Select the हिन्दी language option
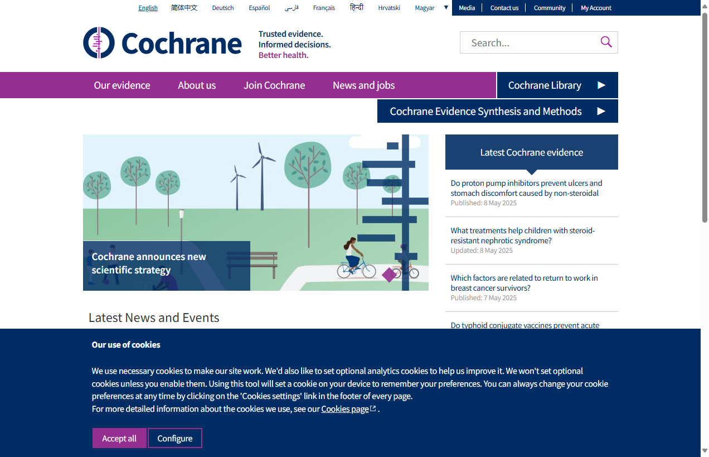This screenshot has height=457, width=709. [x=357, y=7]
